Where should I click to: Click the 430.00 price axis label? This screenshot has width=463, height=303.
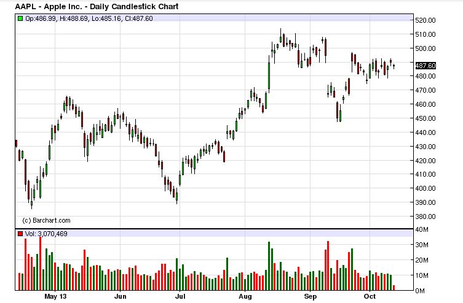[x=425, y=147]
